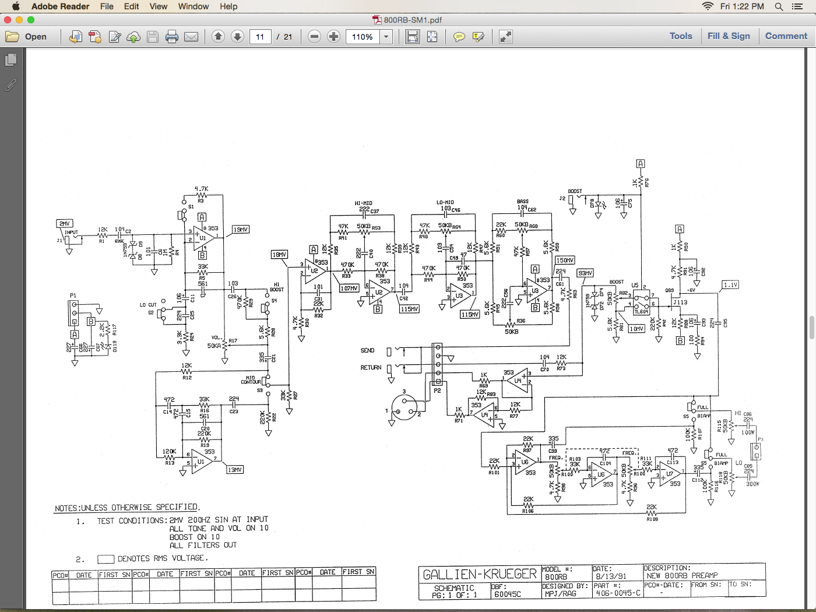Click the GALLIEN-KRUEGER title block text
The image size is (816, 612).
click(480, 575)
